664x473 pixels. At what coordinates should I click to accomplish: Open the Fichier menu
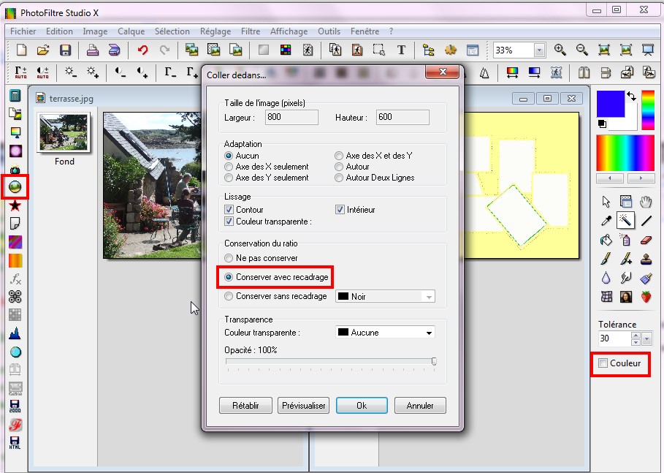(23, 31)
